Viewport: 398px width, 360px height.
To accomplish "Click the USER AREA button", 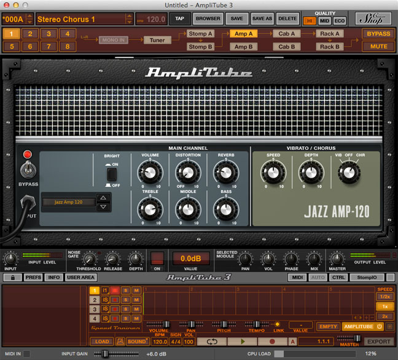I will click(80, 278).
